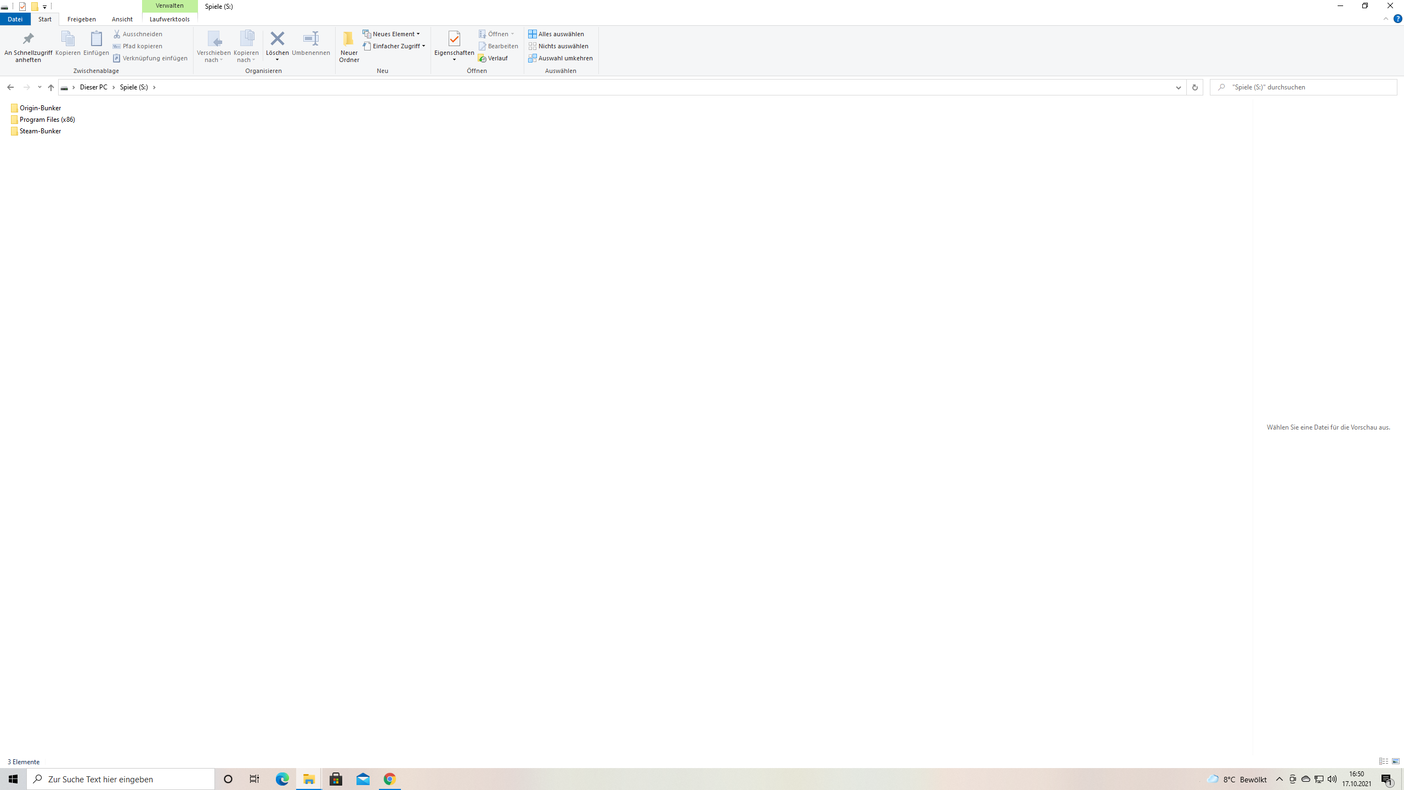Open Microsoft Edge from the taskbar
The image size is (1404, 790).
coord(282,779)
